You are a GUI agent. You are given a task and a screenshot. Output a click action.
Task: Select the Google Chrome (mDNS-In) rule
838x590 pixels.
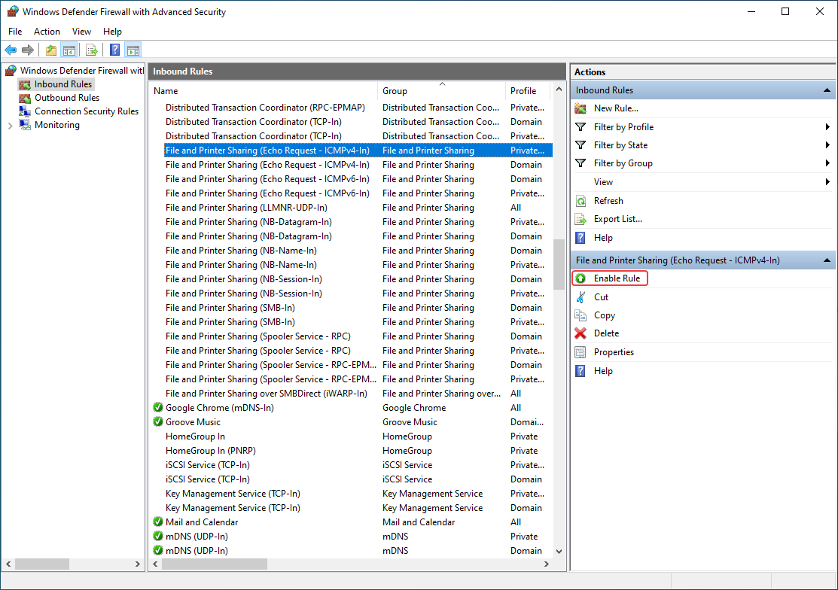pos(351,408)
